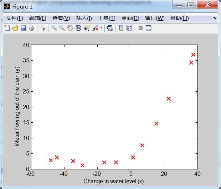Viewport: 221px width, 189px height.
Task: Click the topmost red data point near y=37
Action: [x=193, y=55]
